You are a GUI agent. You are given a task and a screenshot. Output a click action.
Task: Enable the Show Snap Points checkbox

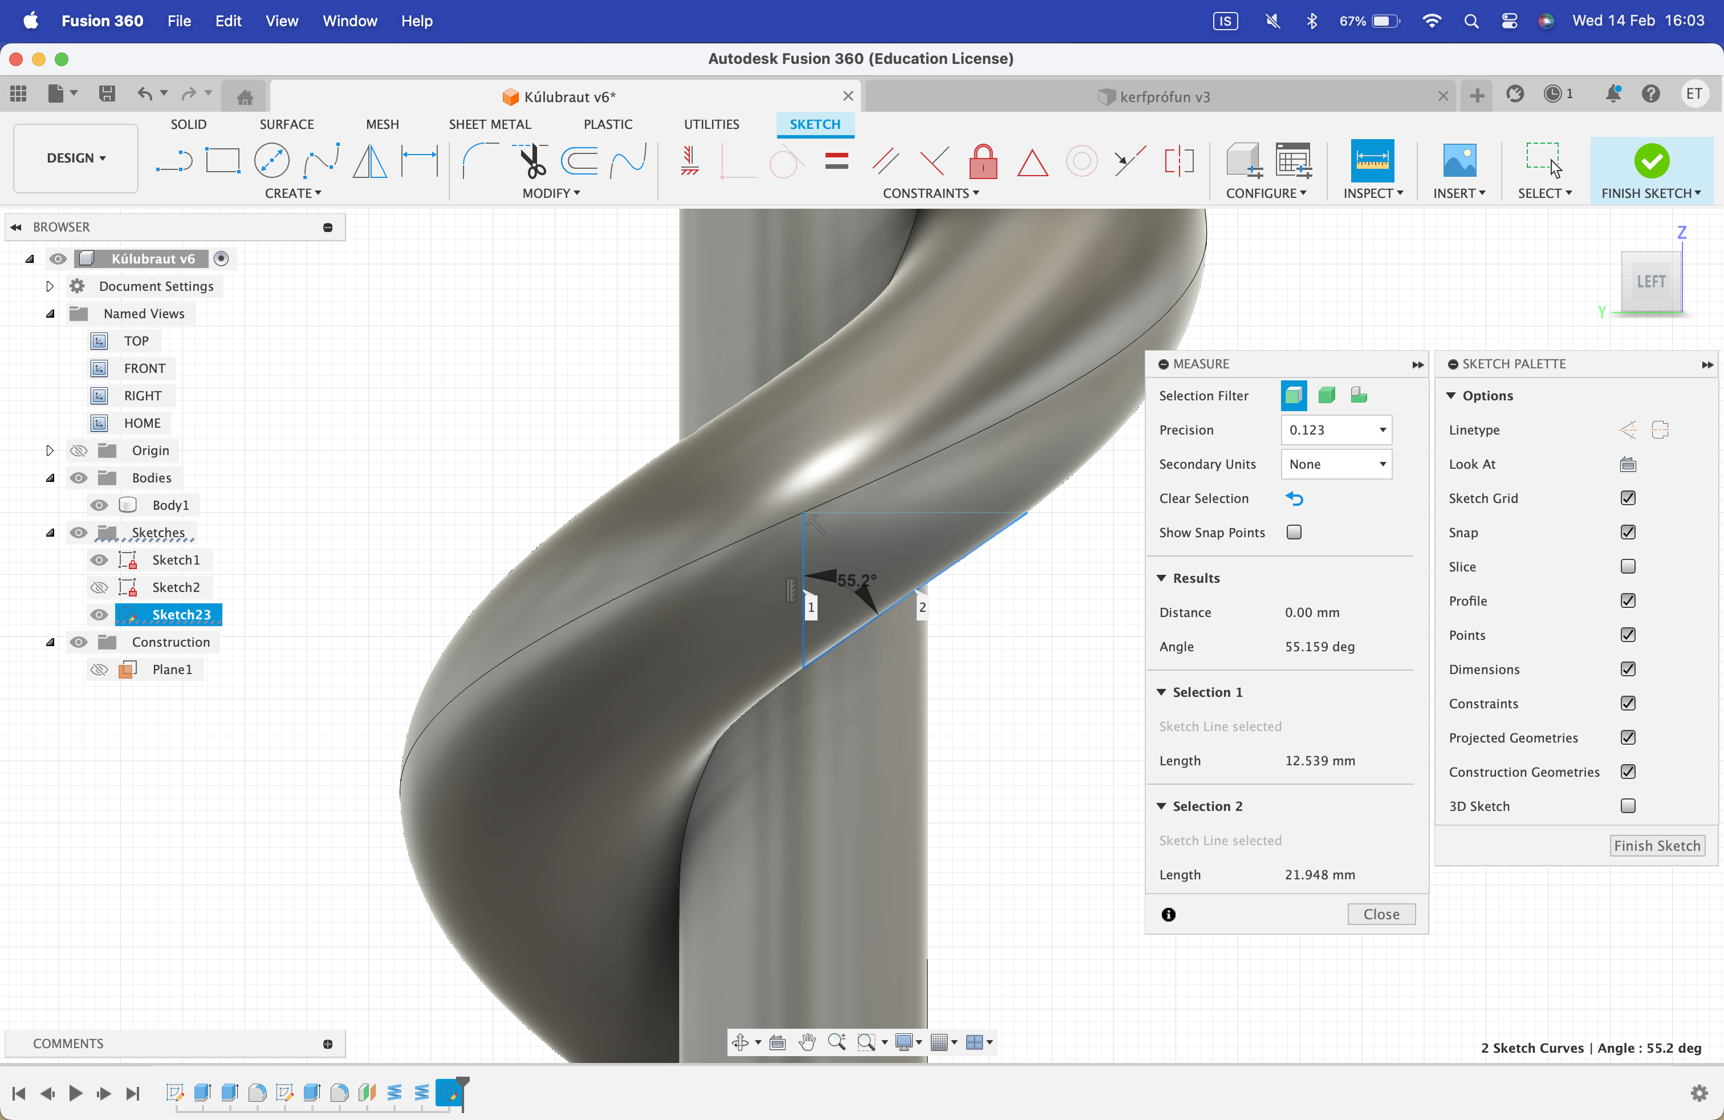click(1294, 533)
